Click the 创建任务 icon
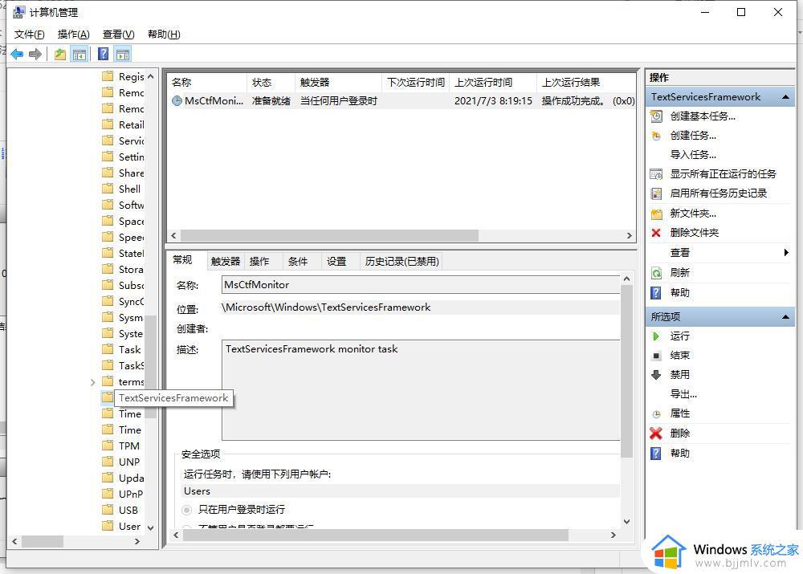Viewport: 803px width, 574px height. tap(656, 136)
